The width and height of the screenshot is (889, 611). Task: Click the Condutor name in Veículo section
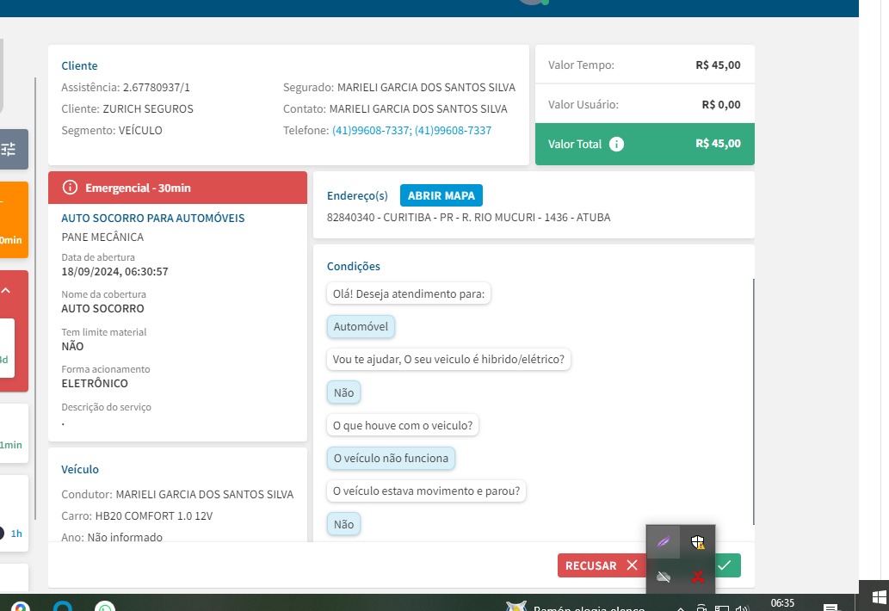coord(205,494)
